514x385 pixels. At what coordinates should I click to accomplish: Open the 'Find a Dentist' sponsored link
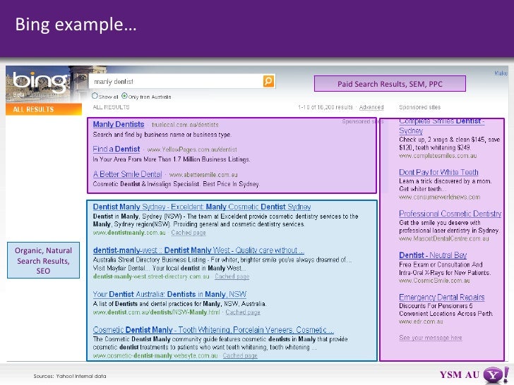pyautogui.click(x=116, y=149)
